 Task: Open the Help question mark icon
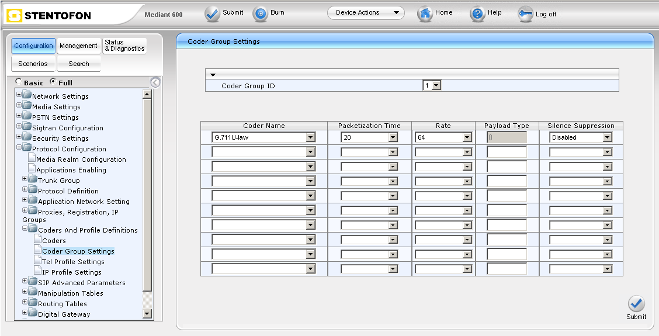tap(477, 13)
